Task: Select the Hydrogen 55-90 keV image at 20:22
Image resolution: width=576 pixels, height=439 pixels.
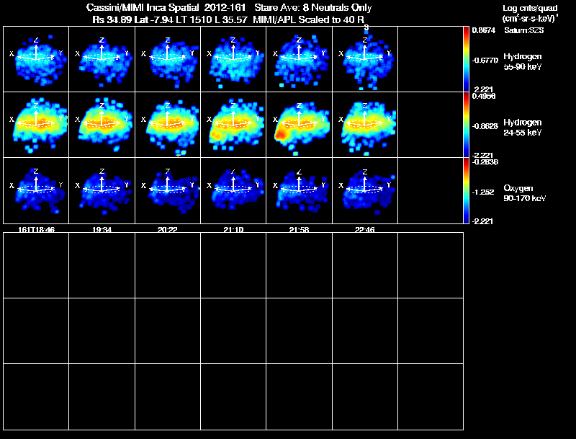Action: pos(168,59)
